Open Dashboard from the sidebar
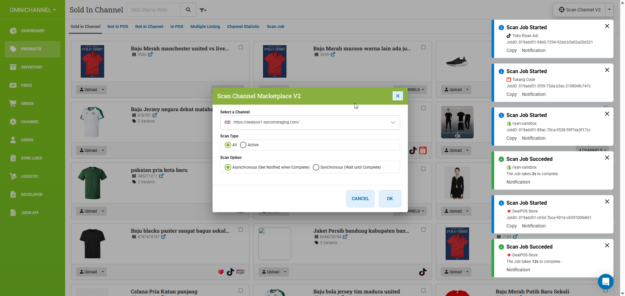This screenshot has width=625, height=296. [x=33, y=31]
